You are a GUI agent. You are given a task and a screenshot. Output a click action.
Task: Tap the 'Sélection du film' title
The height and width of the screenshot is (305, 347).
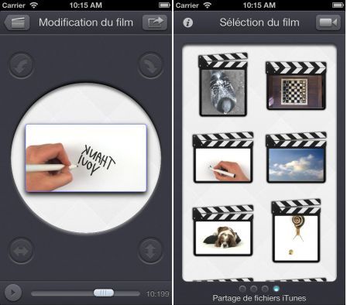click(259, 22)
